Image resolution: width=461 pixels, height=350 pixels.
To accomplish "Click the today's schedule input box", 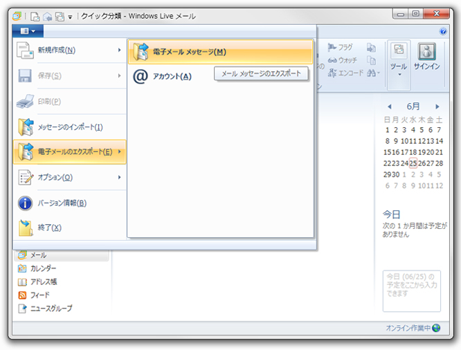I will 412,291.
